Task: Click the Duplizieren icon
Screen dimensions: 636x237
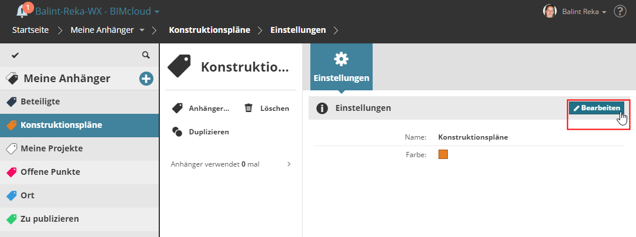Action: 177,131
